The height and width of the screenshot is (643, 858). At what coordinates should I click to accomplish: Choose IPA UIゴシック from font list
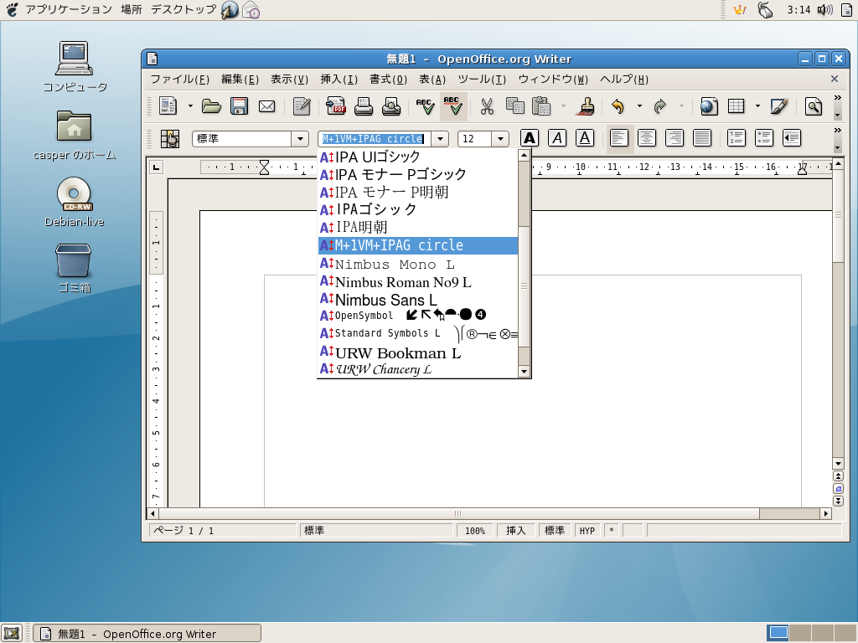(418, 157)
